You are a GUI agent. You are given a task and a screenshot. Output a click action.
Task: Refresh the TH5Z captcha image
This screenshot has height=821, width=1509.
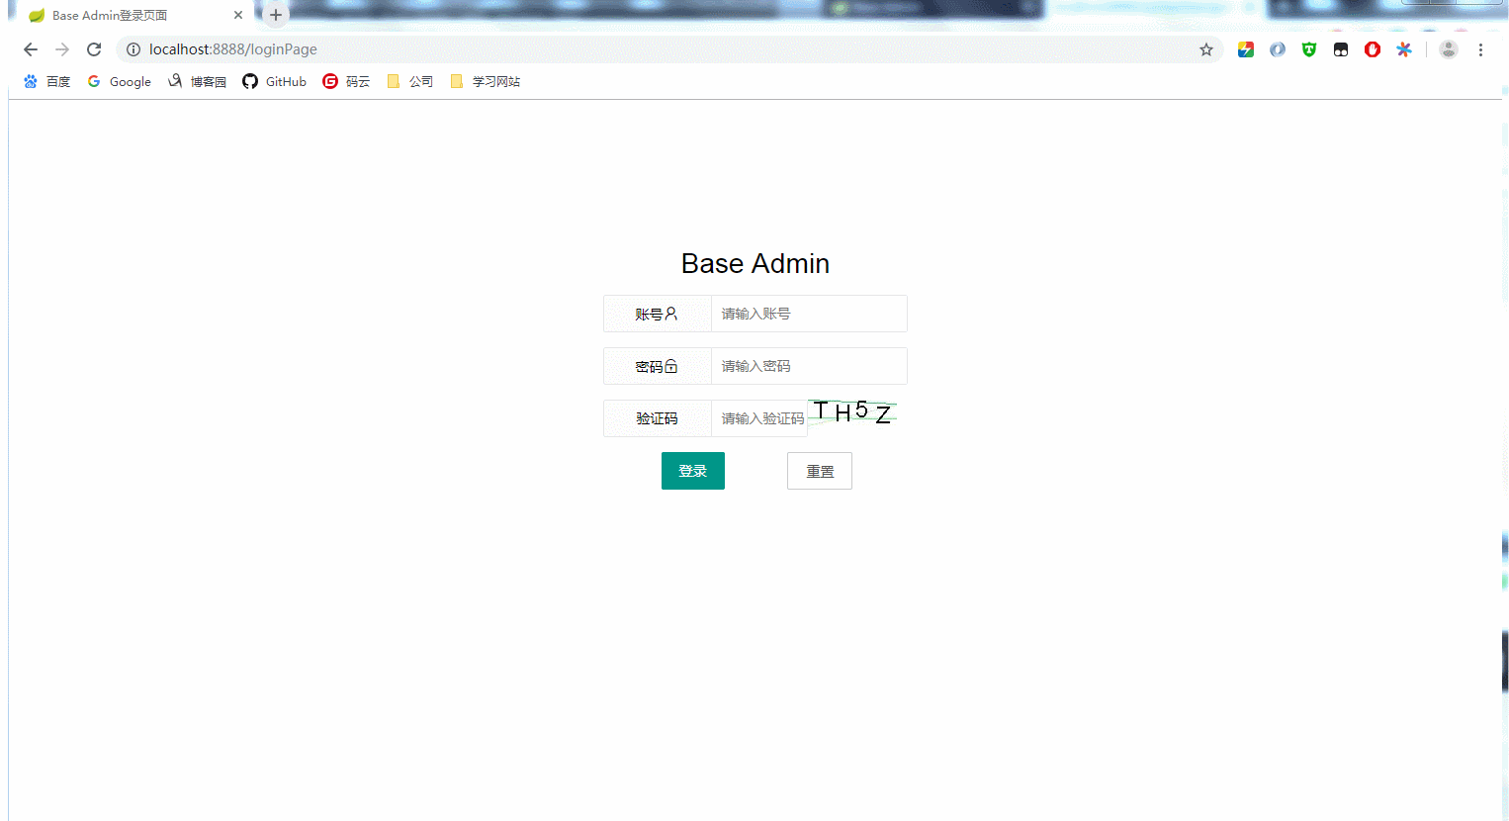852,412
